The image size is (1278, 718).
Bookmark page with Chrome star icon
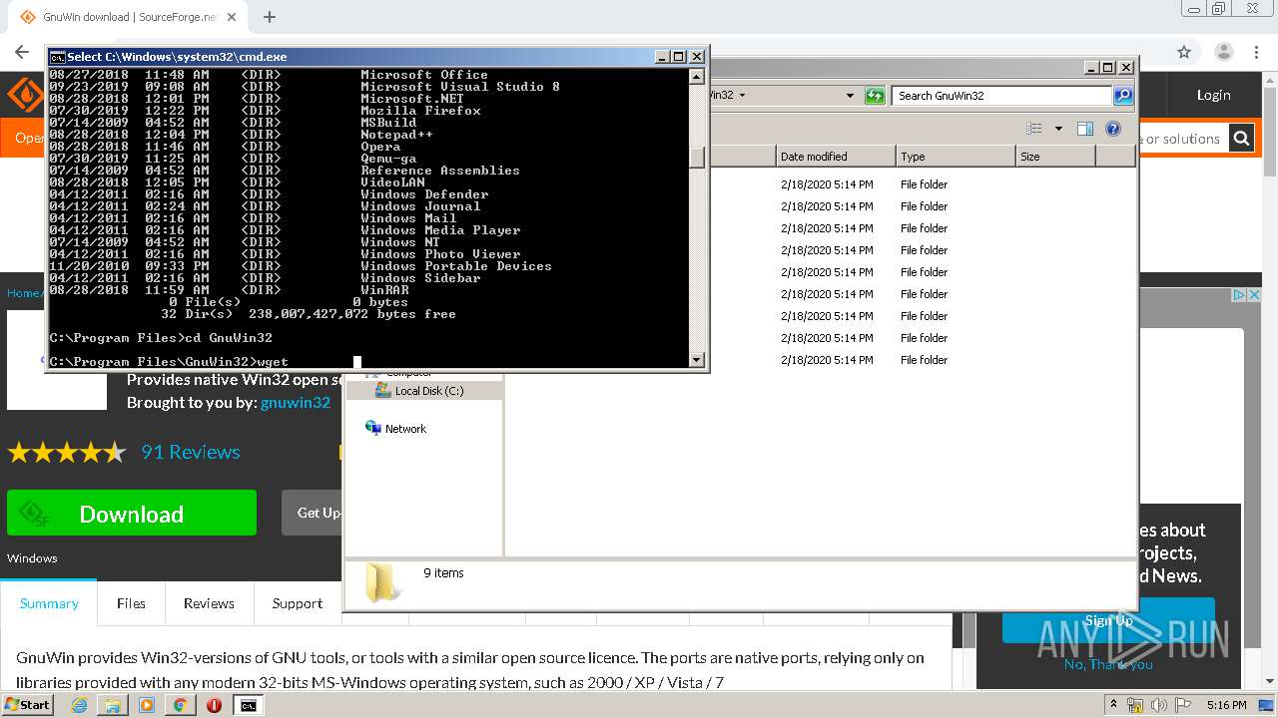[x=1184, y=52]
